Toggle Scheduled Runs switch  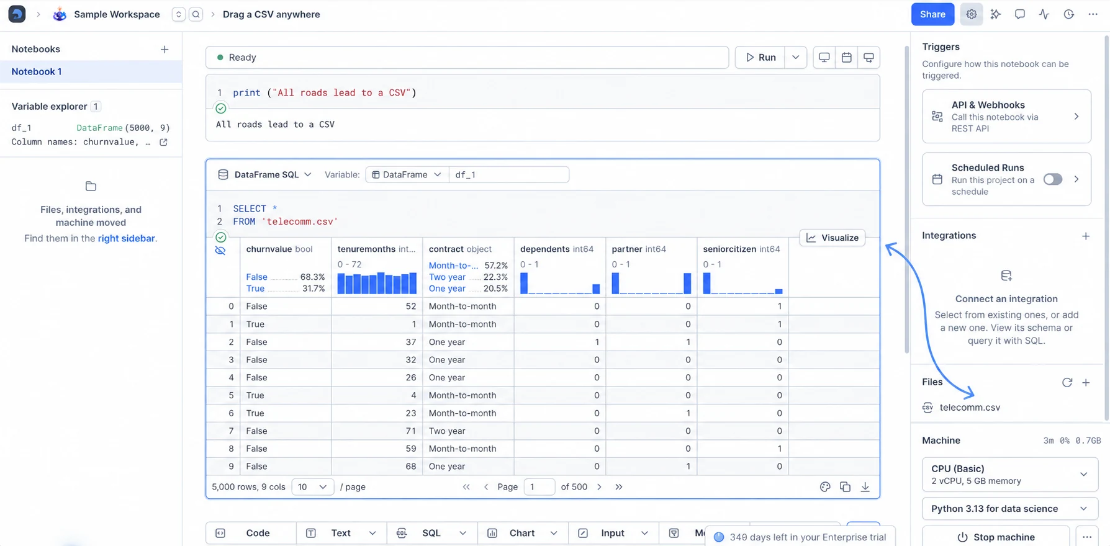click(x=1053, y=179)
